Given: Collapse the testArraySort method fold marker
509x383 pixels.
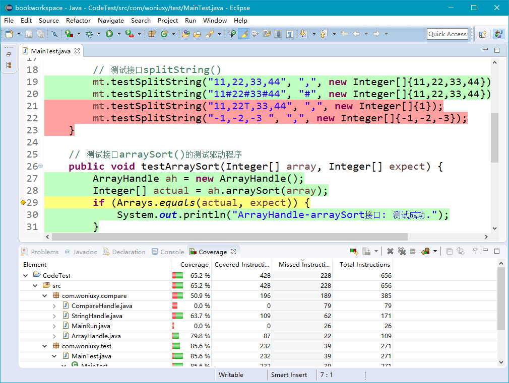Looking at the screenshot, I should click(x=41, y=166).
